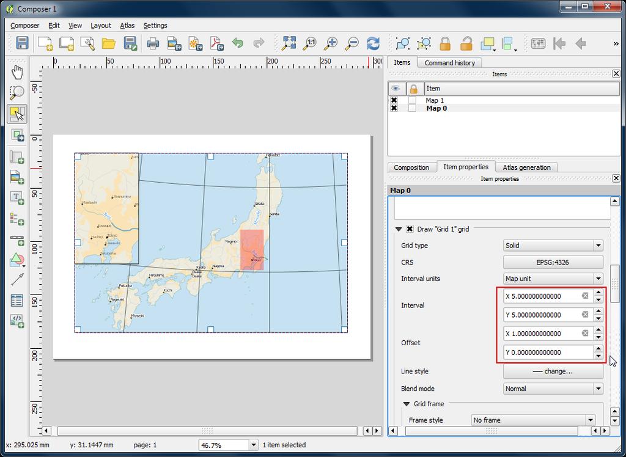Zoom to 100% with the 1:1 icon
The height and width of the screenshot is (457, 626).
coord(309,43)
